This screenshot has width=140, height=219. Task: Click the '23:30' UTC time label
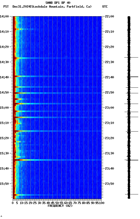coord(110,153)
